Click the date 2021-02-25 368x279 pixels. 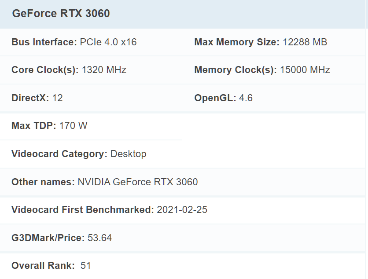[x=182, y=210]
